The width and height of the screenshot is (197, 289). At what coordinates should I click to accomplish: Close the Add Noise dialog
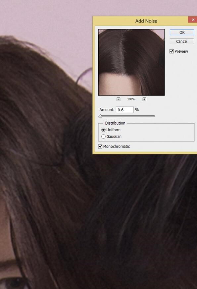click(x=193, y=20)
